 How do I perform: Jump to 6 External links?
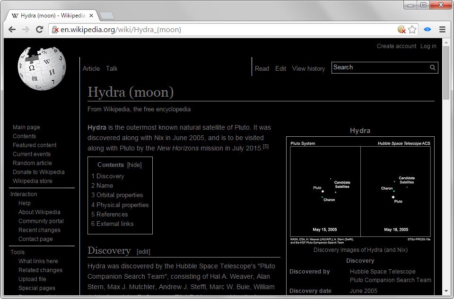113,224
